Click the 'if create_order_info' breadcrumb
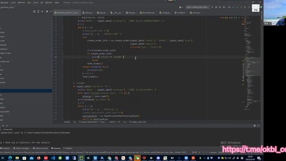 (x=138, y=122)
